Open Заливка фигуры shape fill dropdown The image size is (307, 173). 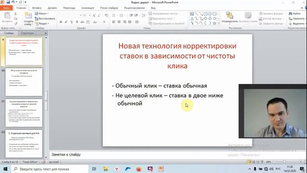tap(272, 13)
